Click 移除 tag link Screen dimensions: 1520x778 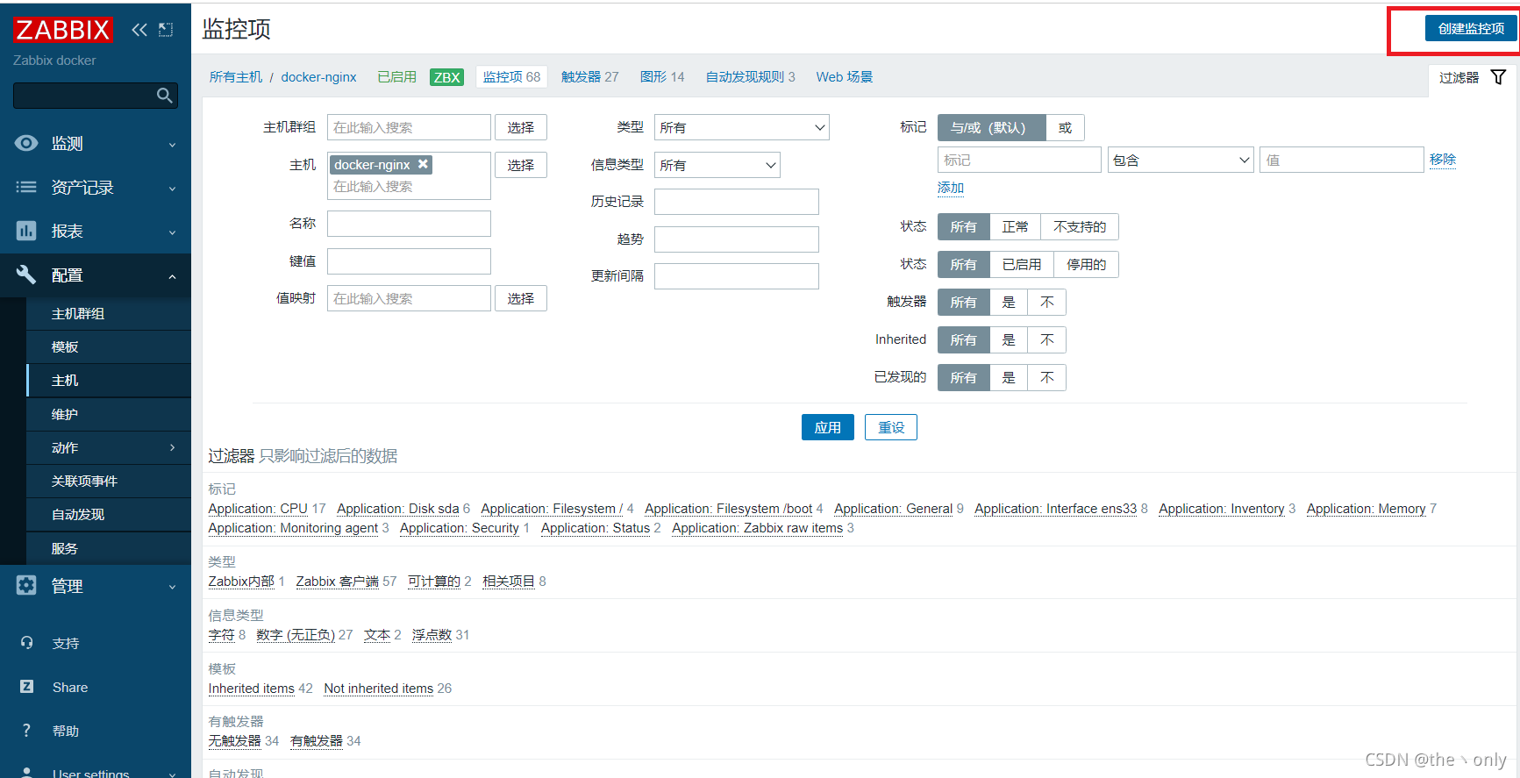point(1443,160)
